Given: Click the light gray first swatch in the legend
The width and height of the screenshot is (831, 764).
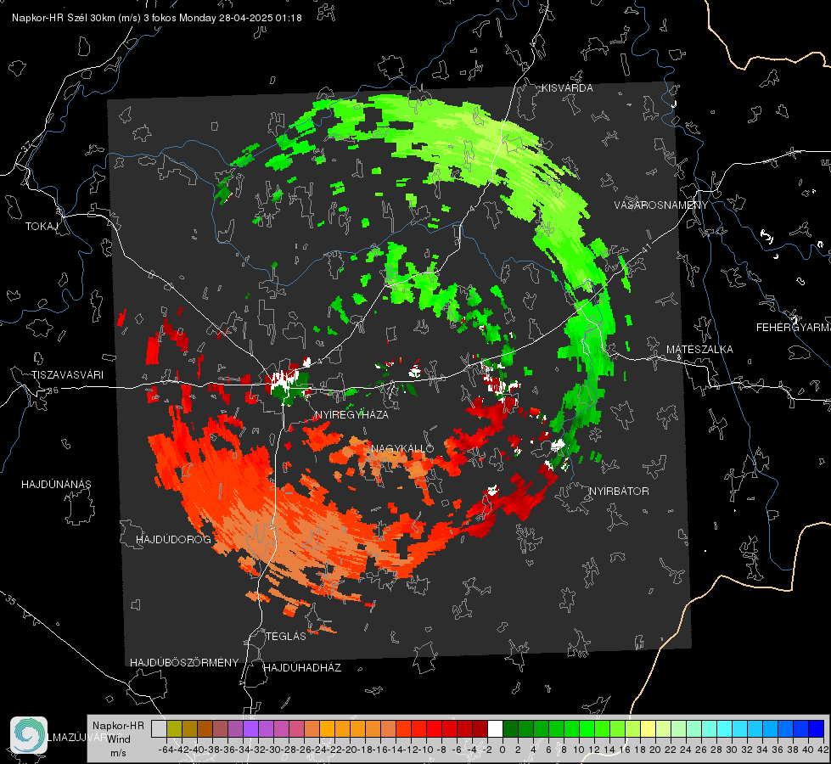Looking at the screenshot, I should tap(159, 728).
